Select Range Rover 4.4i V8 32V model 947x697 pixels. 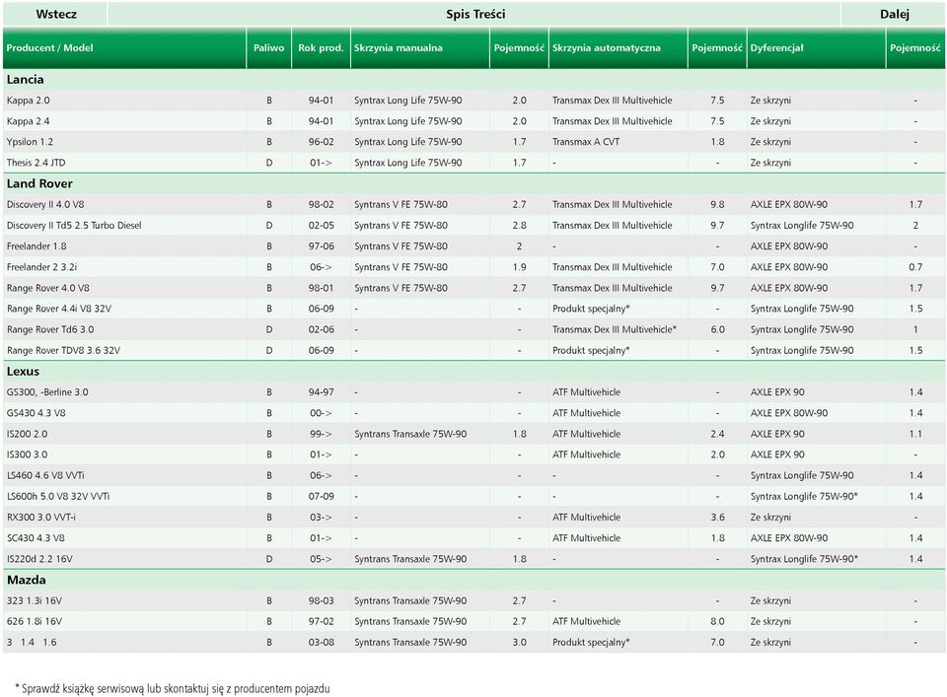(x=59, y=309)
